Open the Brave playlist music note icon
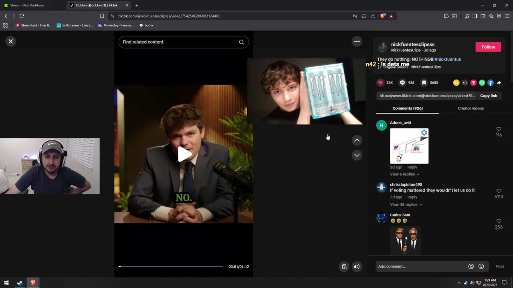The height and width of the screenshot is (288, 513). (x=467, y=16)
